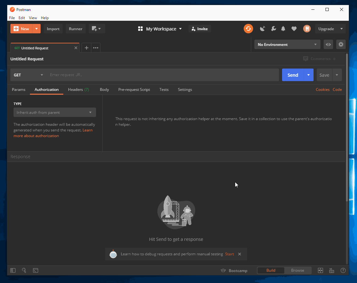
Task: Click the Save button
Action: (x=324, y=75)
